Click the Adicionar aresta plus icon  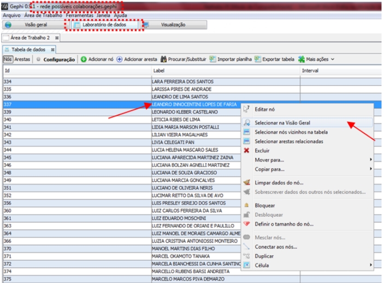[x=119, y=59]
